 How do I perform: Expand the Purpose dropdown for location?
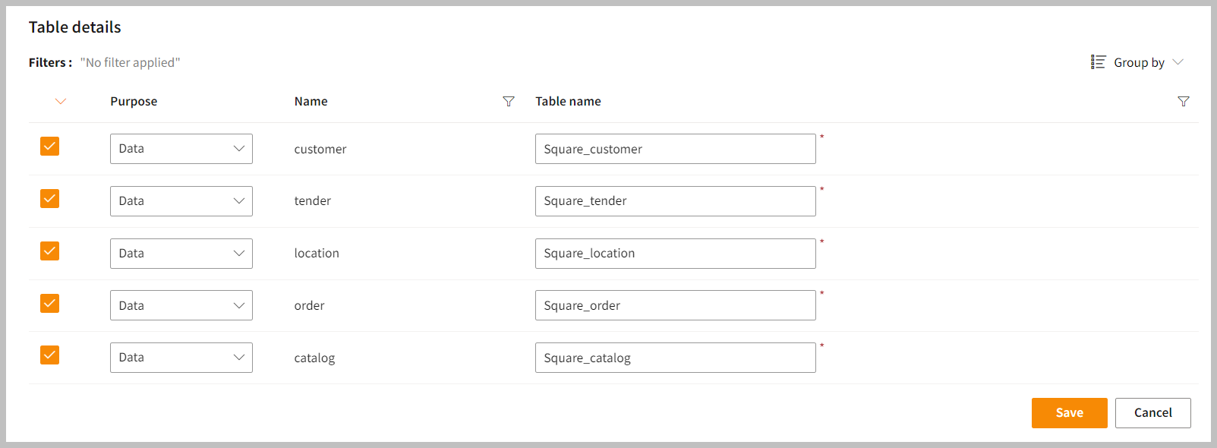point(181,254)
